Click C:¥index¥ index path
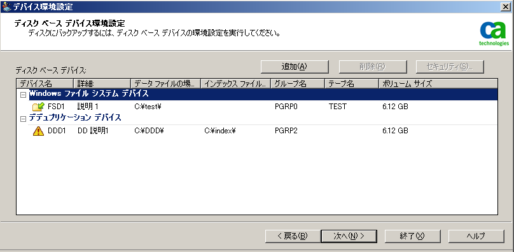 pyautogui.click(x=220, y=131)
